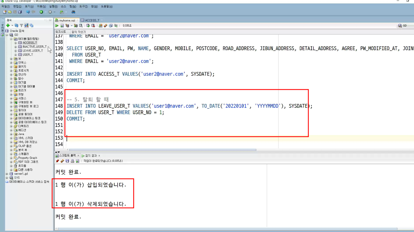Open the Explain Plan dropdown arrow
This screenshot has width=414, height=232.
coord(72,26)
